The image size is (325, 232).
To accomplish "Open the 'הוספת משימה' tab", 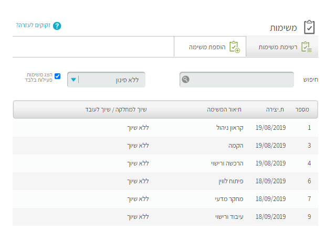I will 210,47.
